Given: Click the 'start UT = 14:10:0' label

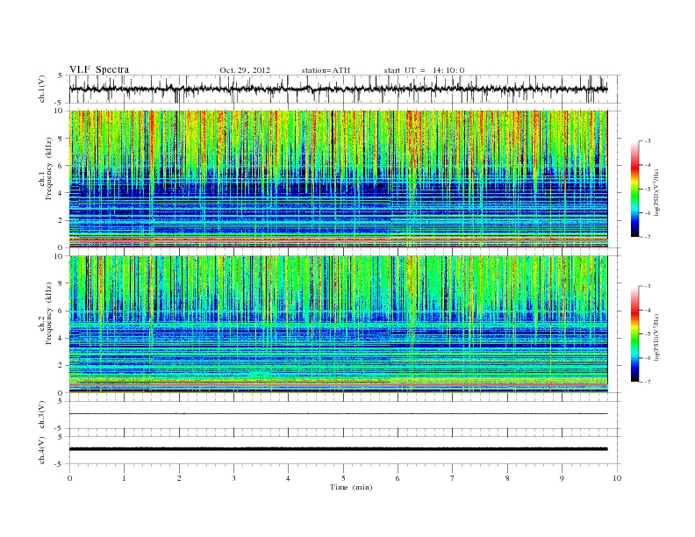Looking at the screenshot, I should click(424, 70).
